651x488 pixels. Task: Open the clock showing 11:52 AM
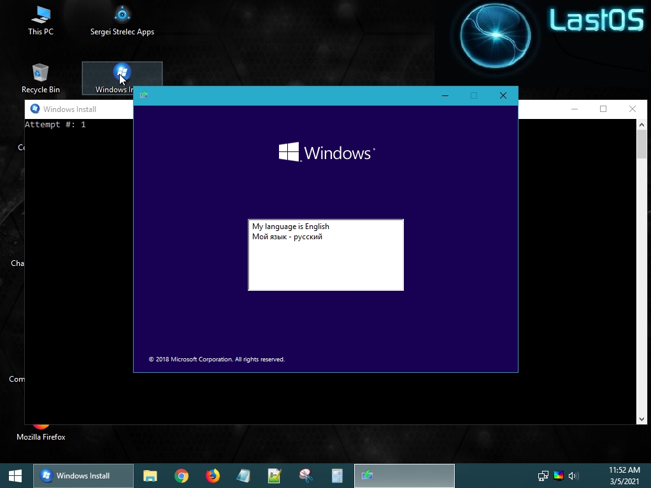coord(624,475)
